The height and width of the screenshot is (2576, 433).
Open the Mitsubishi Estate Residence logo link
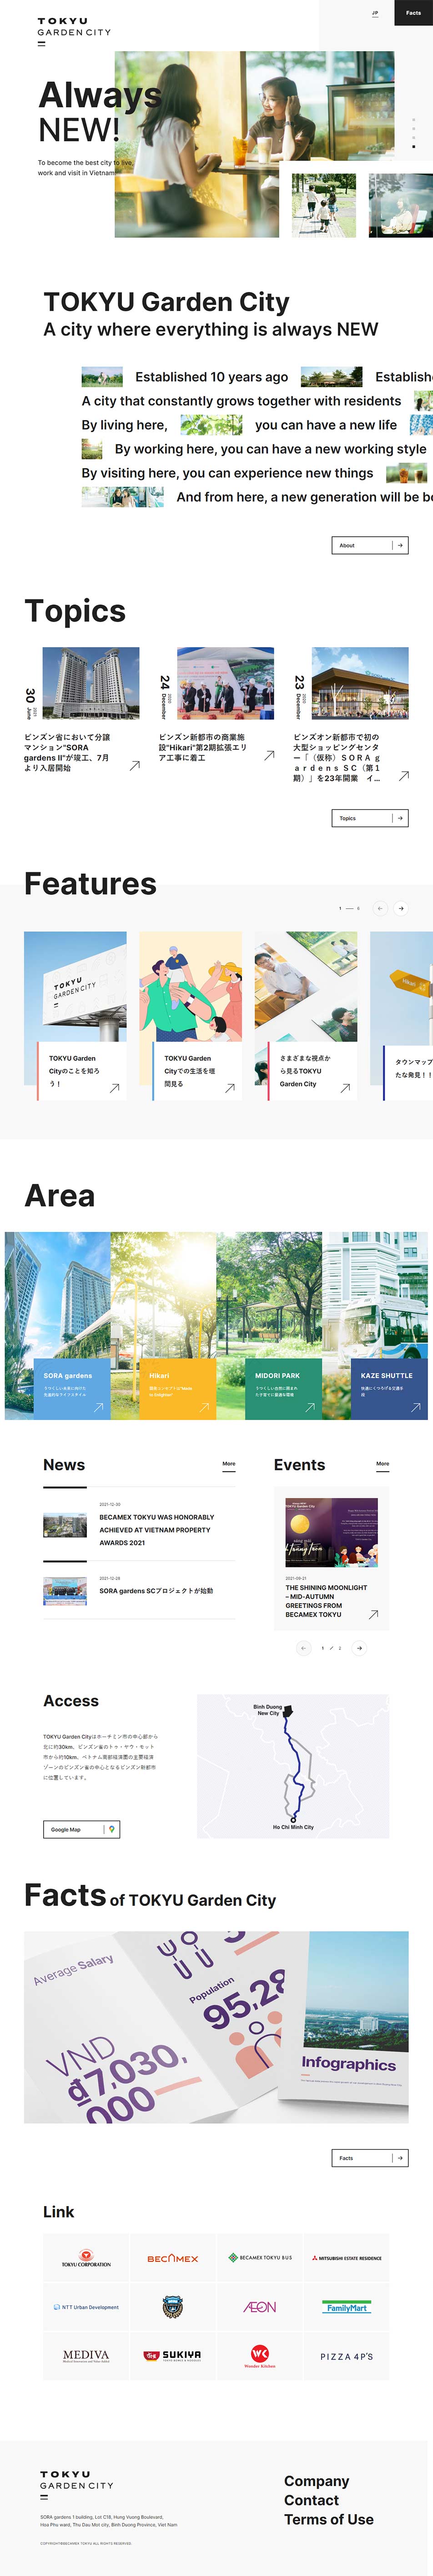(346, 2258)
